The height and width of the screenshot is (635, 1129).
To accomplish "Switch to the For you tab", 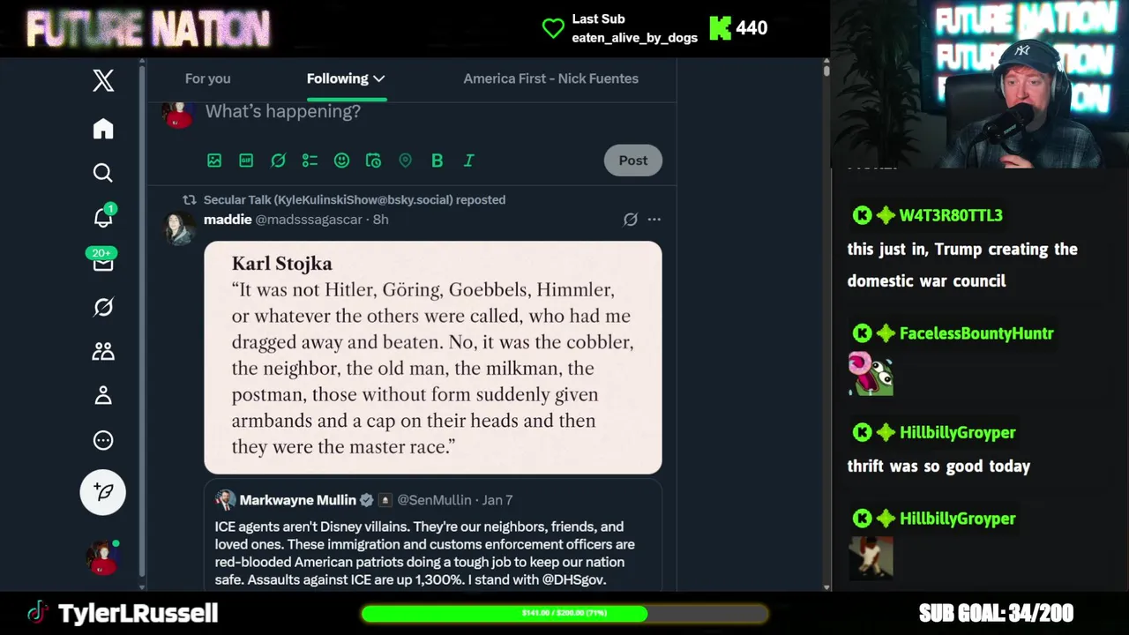I will coord(207,78).
